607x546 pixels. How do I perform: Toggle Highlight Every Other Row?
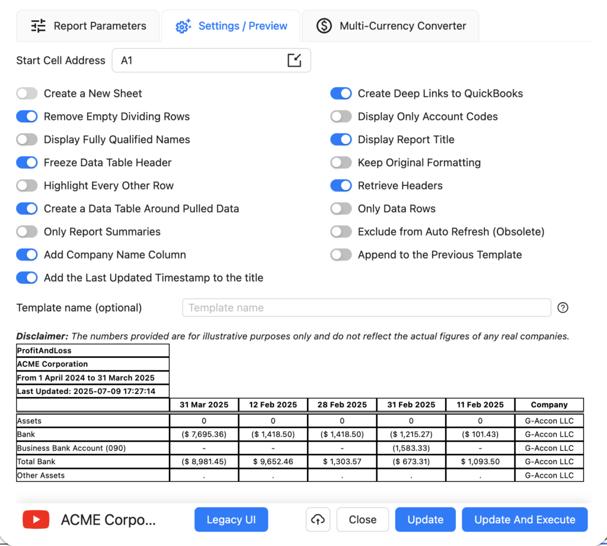pos(27,186)
